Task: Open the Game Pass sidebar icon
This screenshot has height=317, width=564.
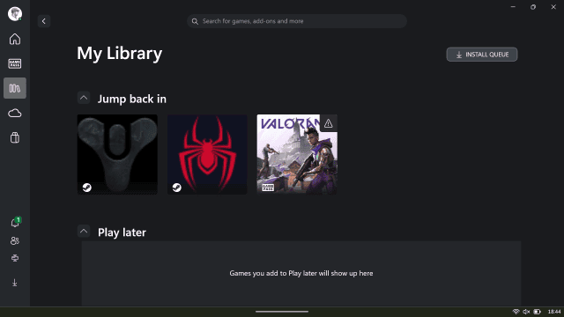Action: pyautogui.click(x=15, y=63)
